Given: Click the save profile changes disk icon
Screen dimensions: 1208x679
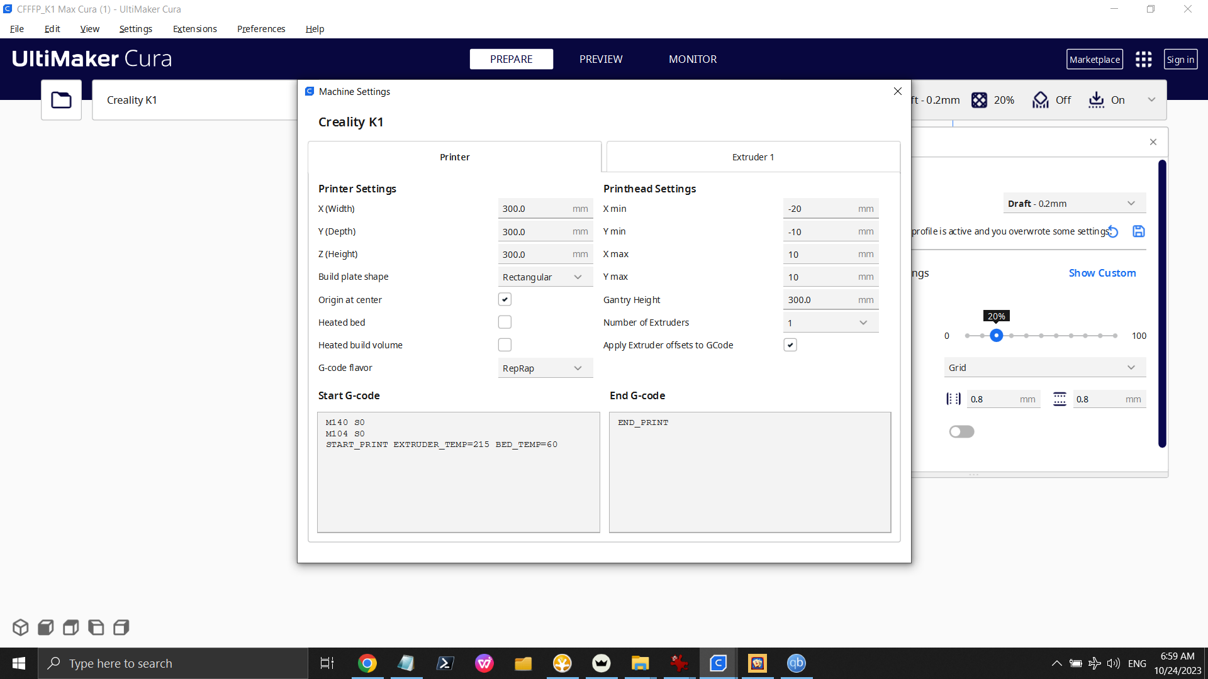Looking at the screenshot, I should [x=1138, y=231].
